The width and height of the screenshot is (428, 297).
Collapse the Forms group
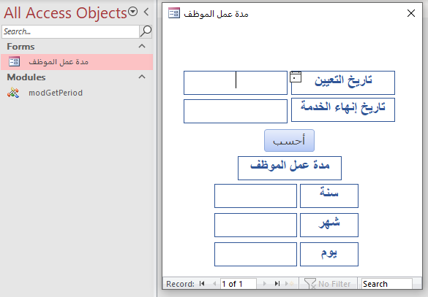click(x=142, y=46)
